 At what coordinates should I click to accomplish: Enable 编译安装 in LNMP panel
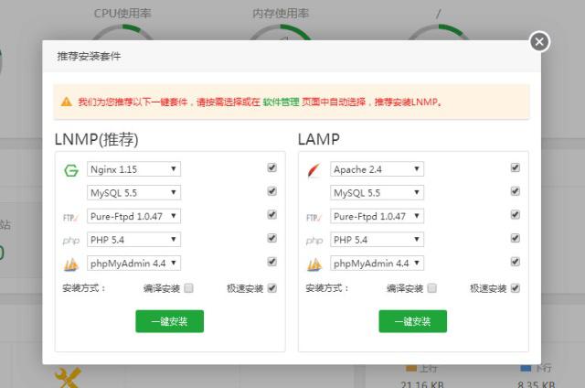[x=189, y=288]
